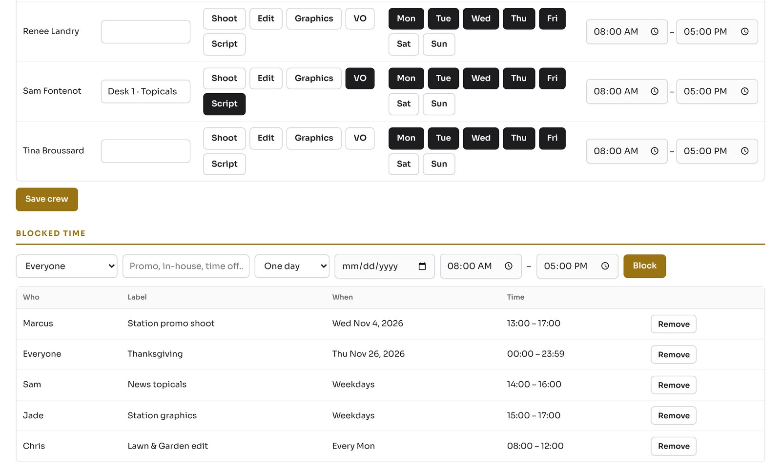
Task: Expand the One day recurrence dropdown
Action: tap(292, 266)
